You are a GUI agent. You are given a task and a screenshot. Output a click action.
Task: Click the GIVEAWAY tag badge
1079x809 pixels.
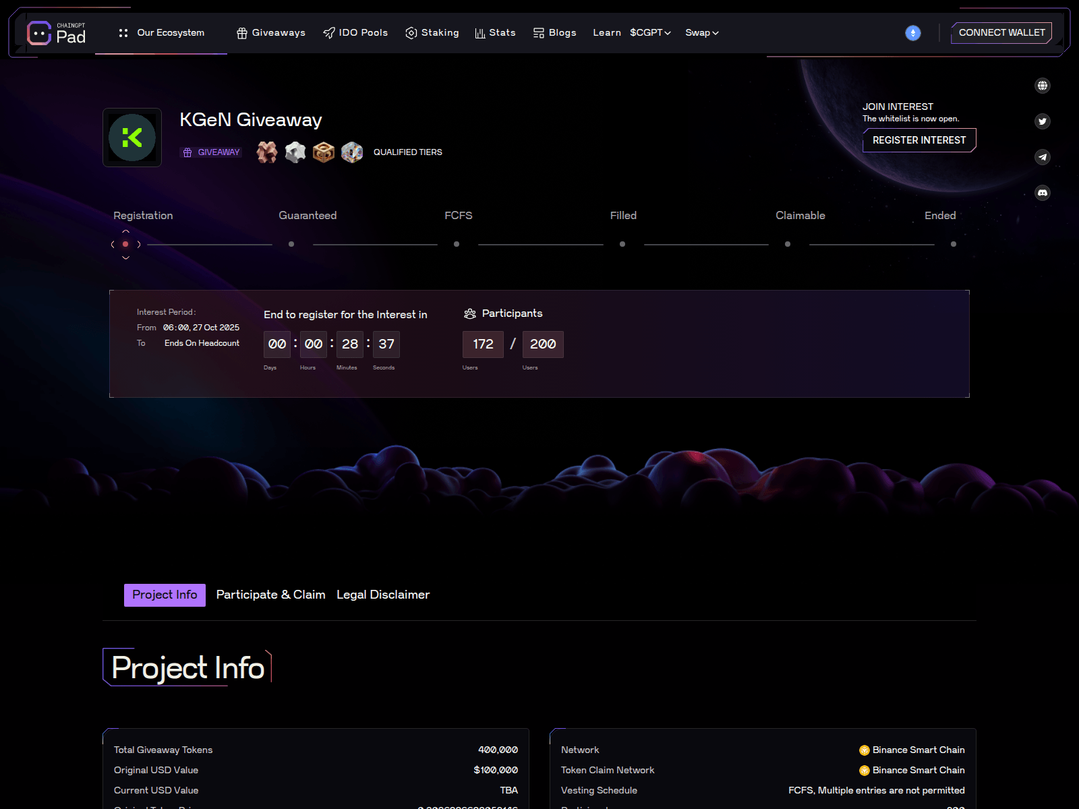coord(211,152)
